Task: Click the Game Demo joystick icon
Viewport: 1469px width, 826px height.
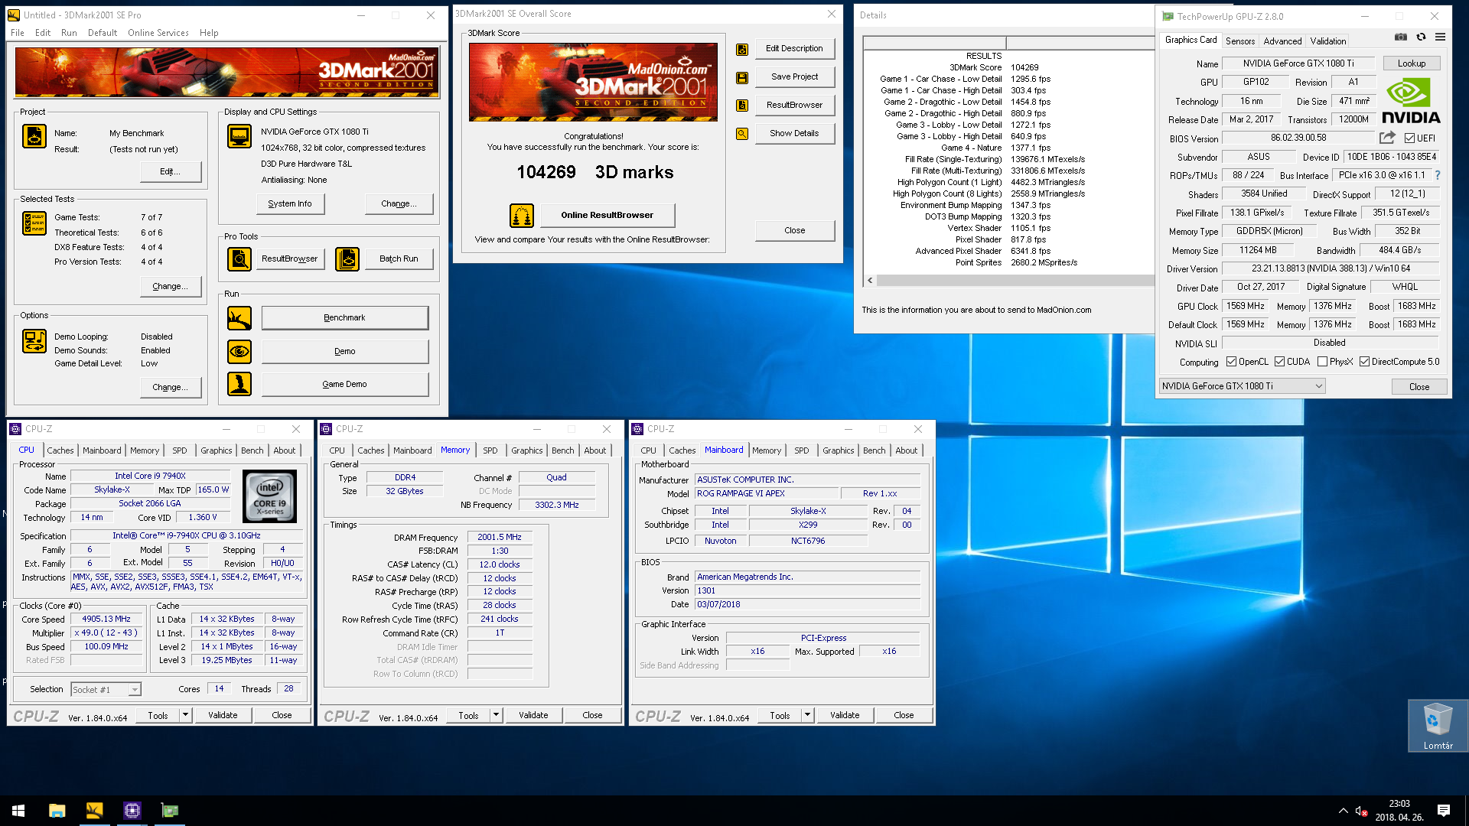Action: click(239, 384)
